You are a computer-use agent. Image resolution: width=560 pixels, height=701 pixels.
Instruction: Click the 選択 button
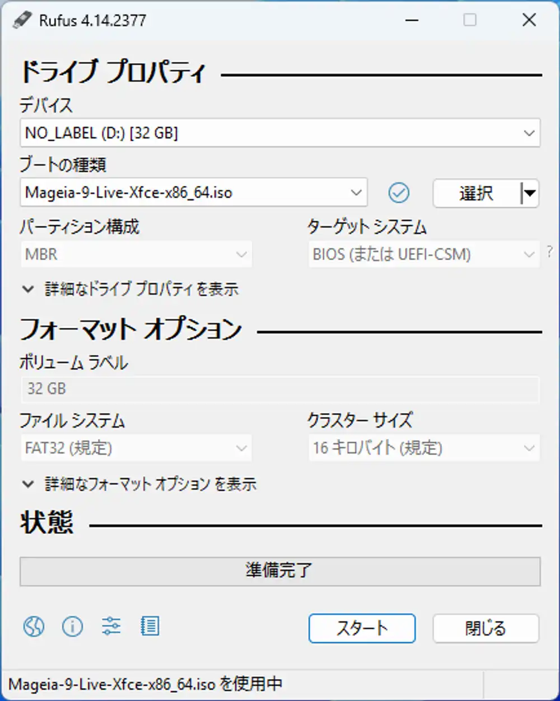tap(477, 193)
